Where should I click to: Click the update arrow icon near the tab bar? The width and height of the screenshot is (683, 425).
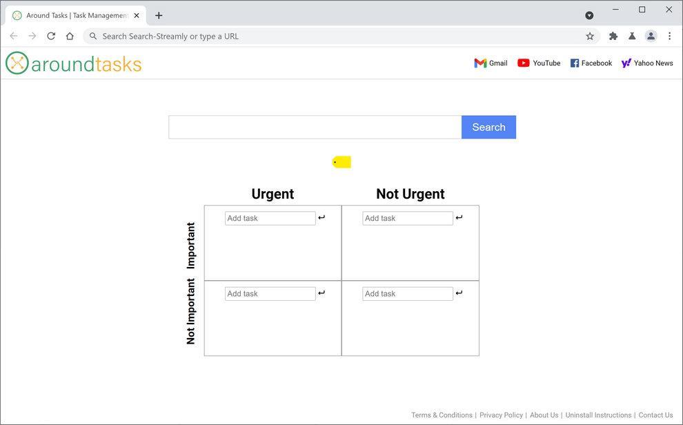coord(588,14)
